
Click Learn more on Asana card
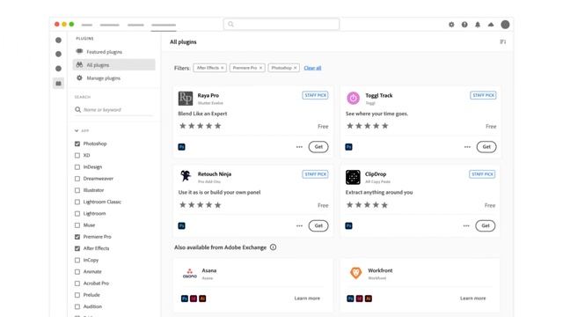point(307,299)
